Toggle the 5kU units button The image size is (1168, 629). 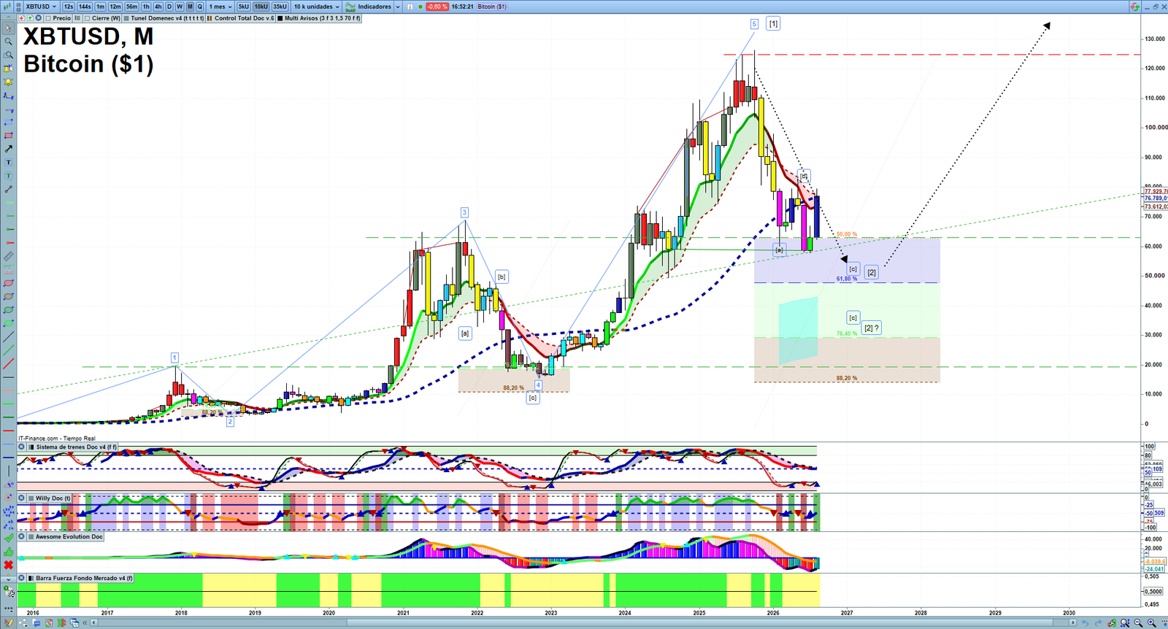(243, 7)
